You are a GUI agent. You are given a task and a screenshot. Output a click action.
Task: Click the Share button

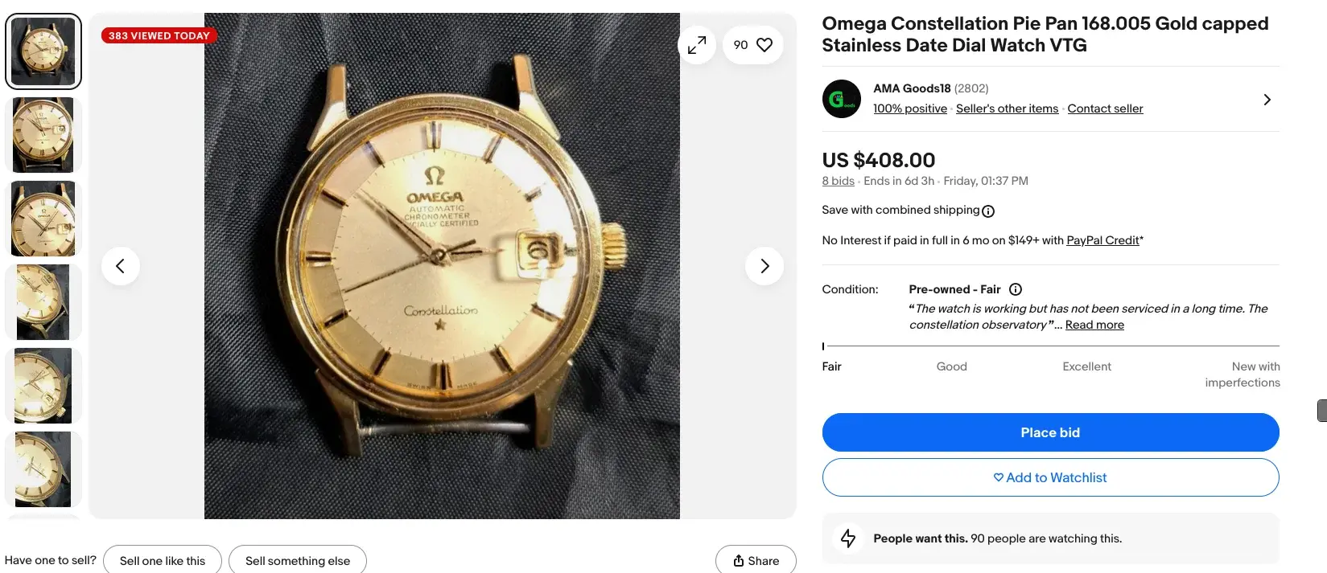pos(756,561)
